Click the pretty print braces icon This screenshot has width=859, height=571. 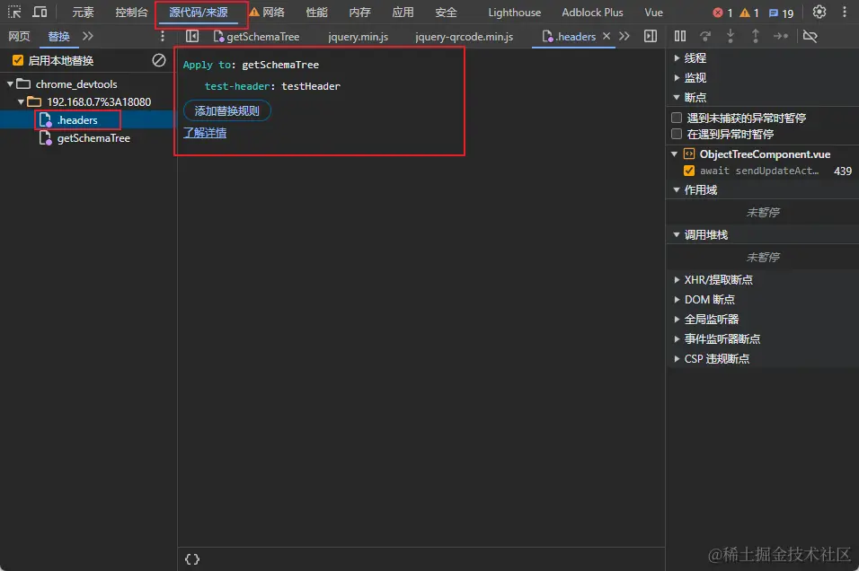191,558
